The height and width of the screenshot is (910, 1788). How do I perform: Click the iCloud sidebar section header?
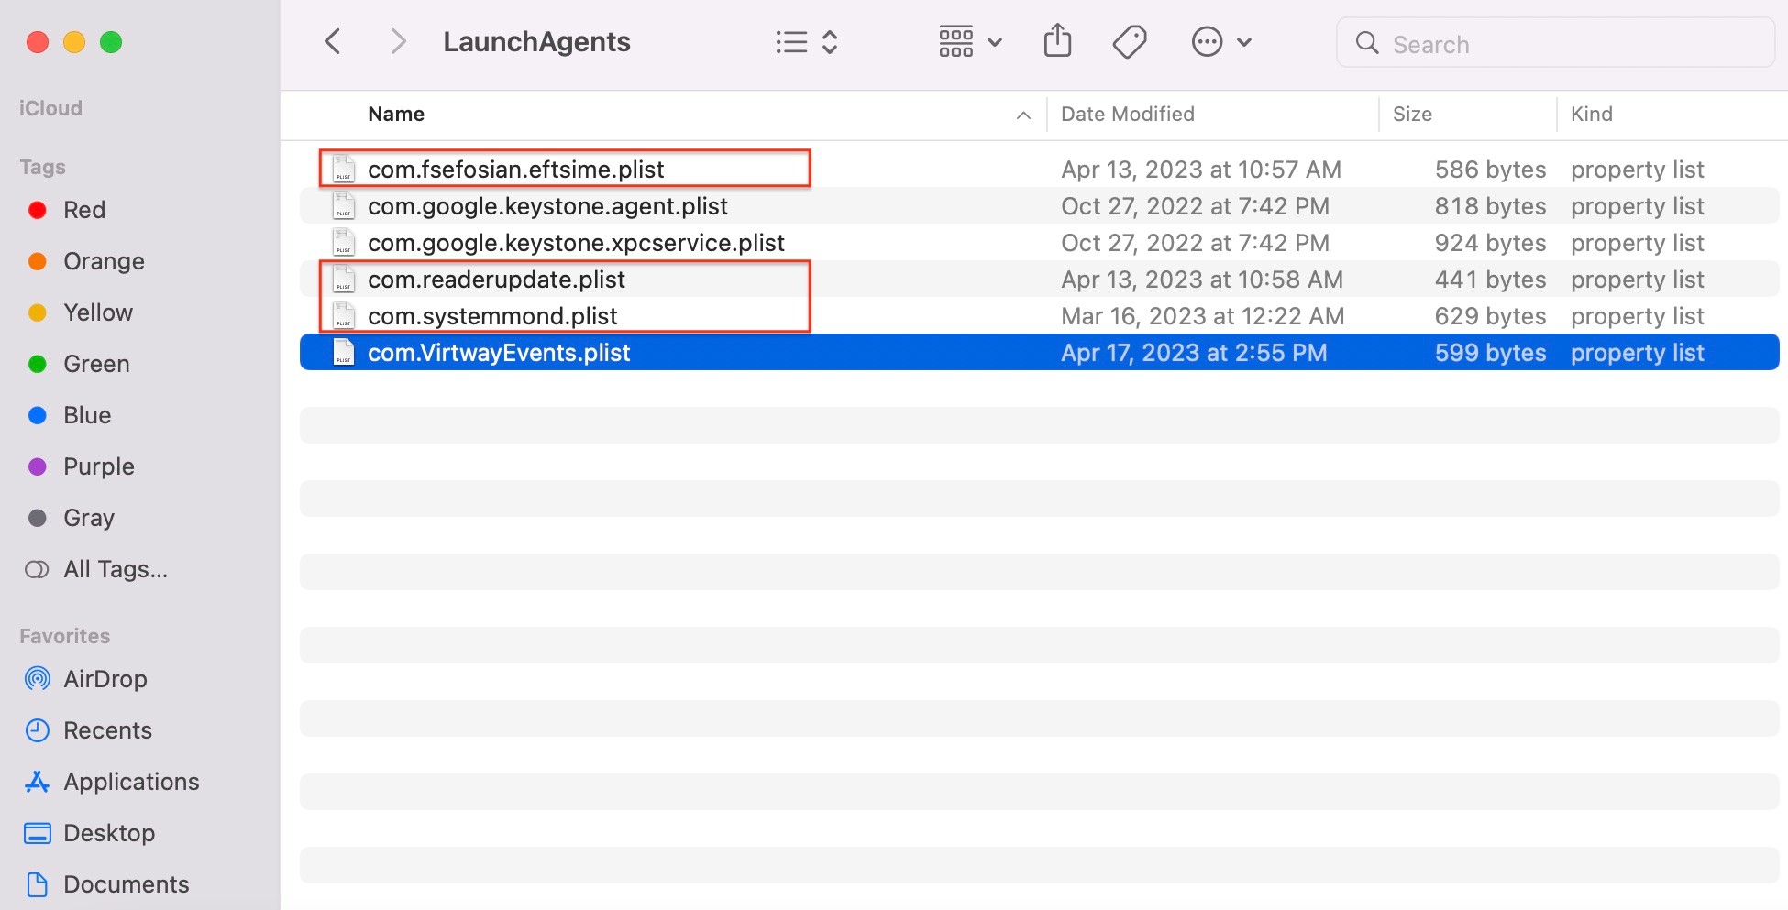pyautogui.click(x=50, y=108)
